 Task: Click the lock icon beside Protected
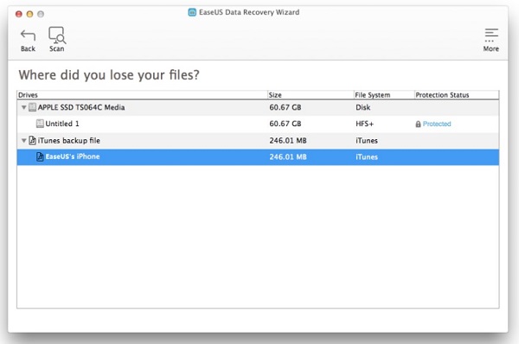click(x=418, y=124)
